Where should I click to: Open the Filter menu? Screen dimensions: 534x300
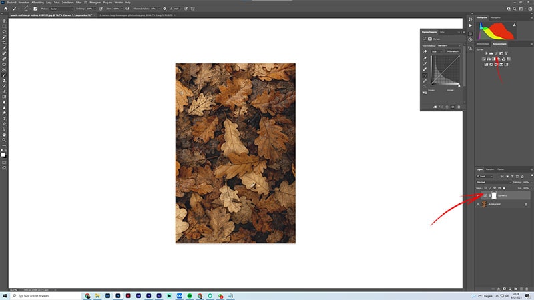79,3
